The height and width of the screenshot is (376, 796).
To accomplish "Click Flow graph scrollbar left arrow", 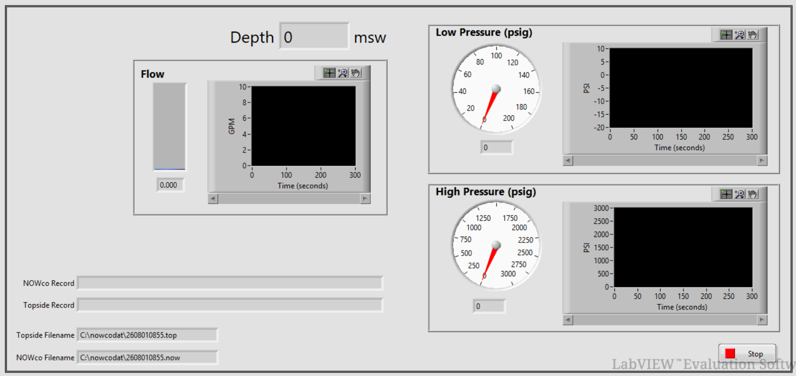I will coord(213,198).
